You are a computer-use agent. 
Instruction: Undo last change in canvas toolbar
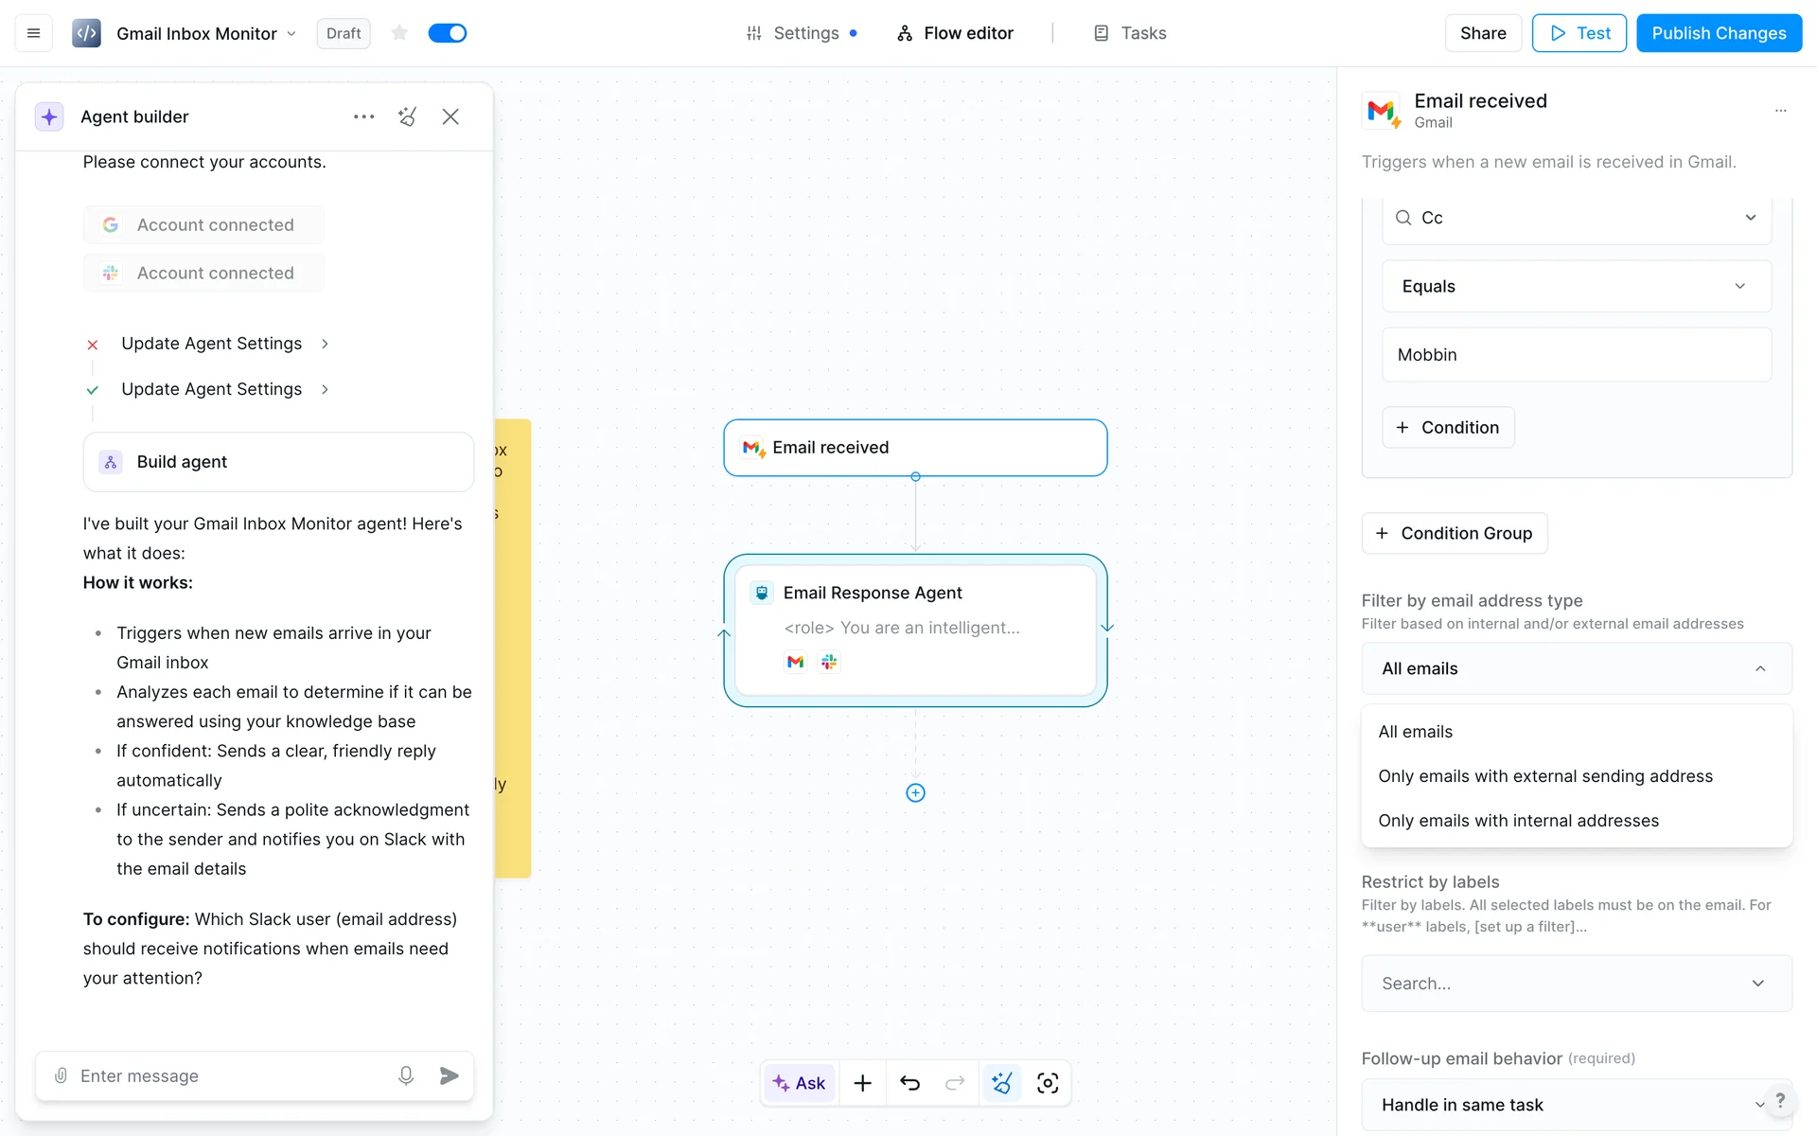pos(909,1083)
